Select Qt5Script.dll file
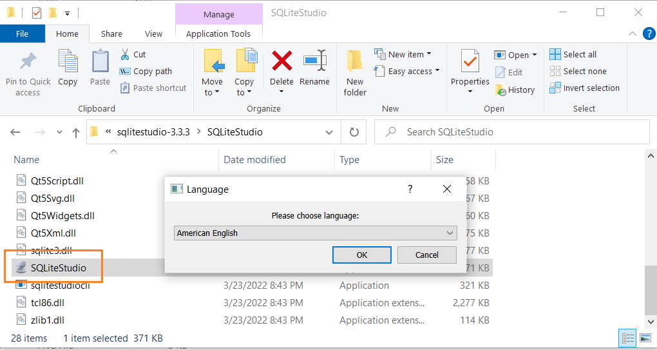The width and height of the screenshot is (657, 350). [57, 181]
